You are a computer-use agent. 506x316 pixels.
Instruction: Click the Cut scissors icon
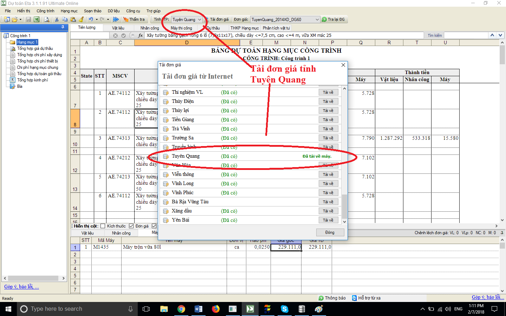click(57, 20)
